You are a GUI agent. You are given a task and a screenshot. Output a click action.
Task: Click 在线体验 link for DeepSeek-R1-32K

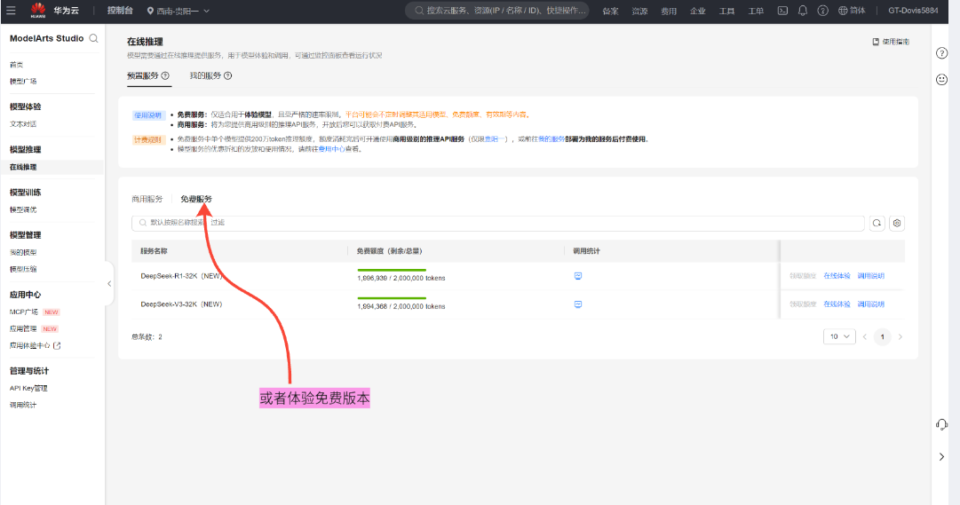837,276
